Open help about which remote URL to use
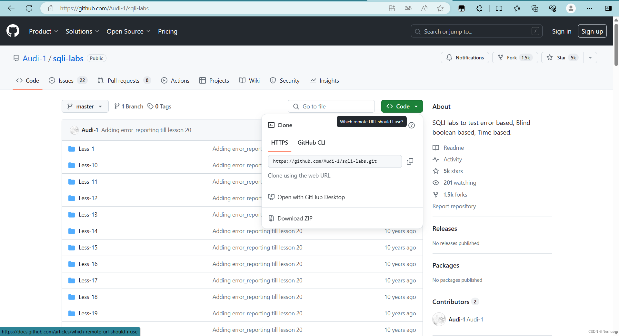 click(412, 125)
